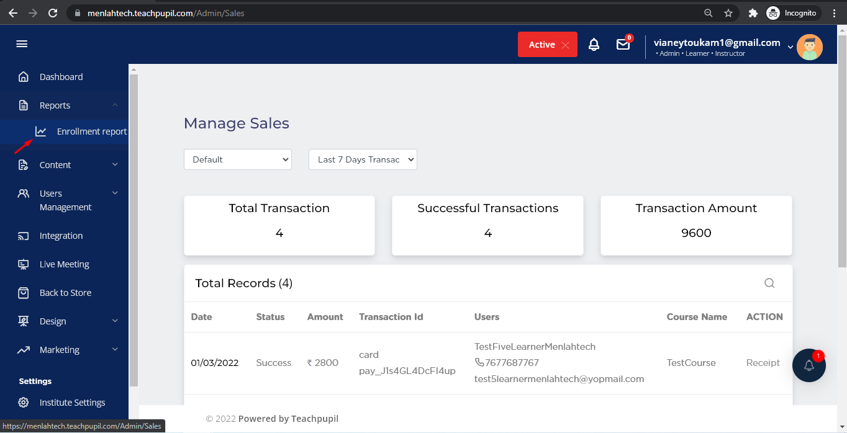Click the hamburger menu icon
Viewport: 847px width, 433px height.
click(x=22, y=44)
